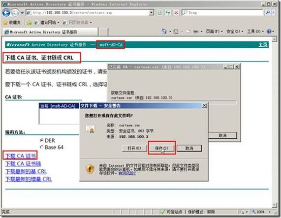
Task: Click the address bar URL field
Action: [x=88, y=13]
